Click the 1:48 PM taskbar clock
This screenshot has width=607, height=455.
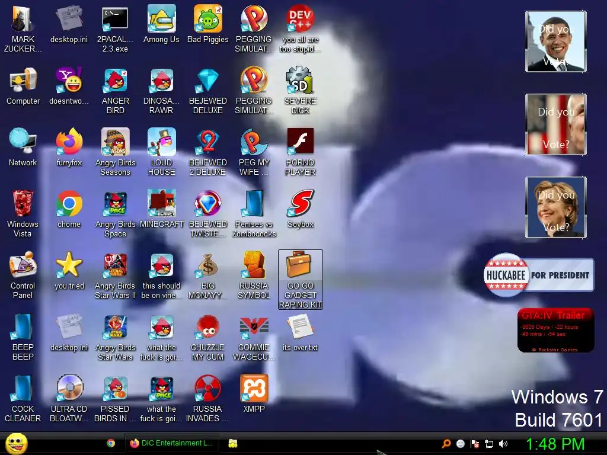tap(555, 444)
